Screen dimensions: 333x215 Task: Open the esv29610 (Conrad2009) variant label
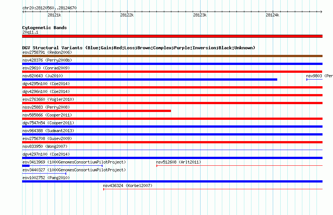pos(46,68)
